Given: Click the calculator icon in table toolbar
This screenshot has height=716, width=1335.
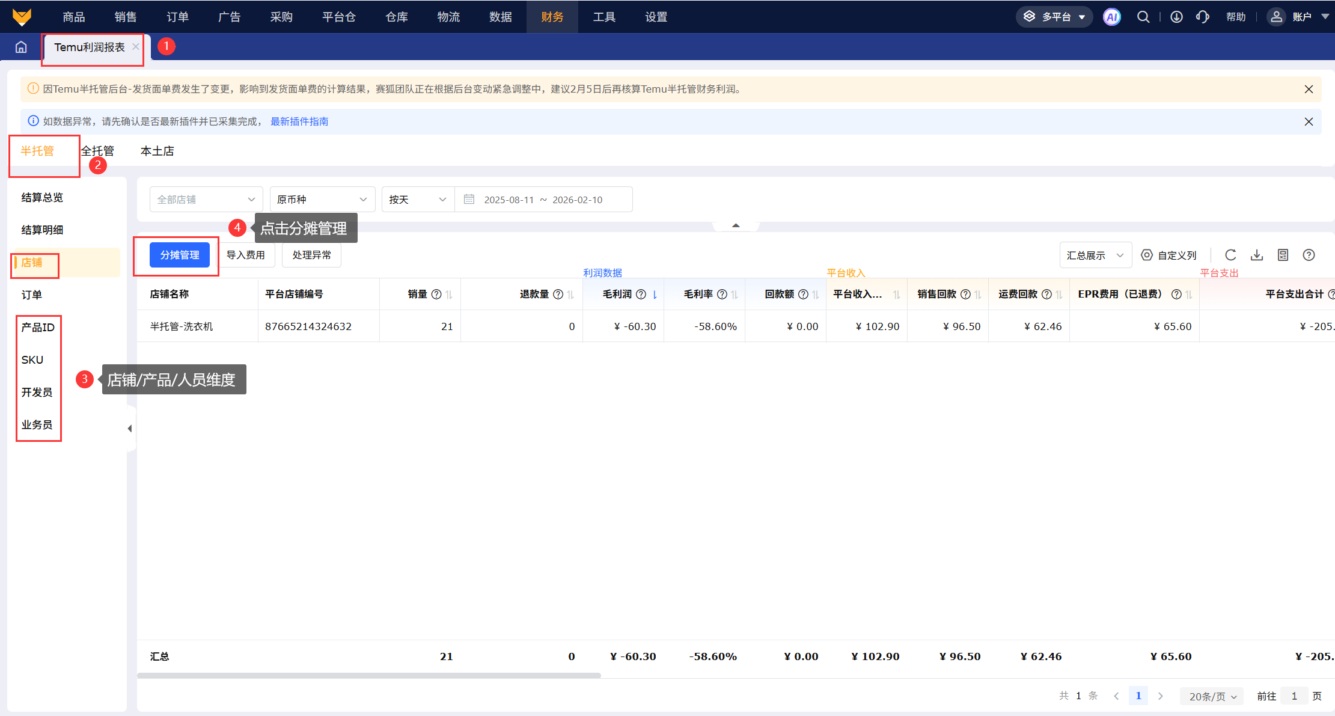Looking at the screenshot, I should [x=1283, y=255].
